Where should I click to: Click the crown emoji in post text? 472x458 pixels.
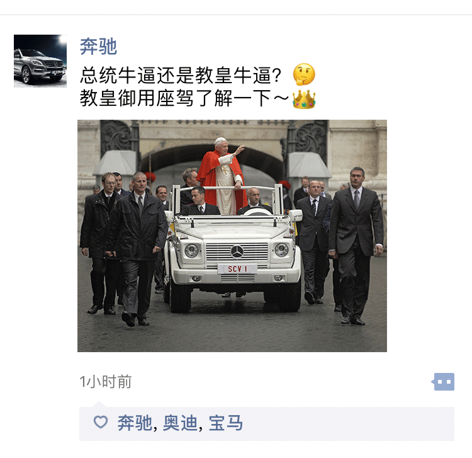tap(304, 99)
